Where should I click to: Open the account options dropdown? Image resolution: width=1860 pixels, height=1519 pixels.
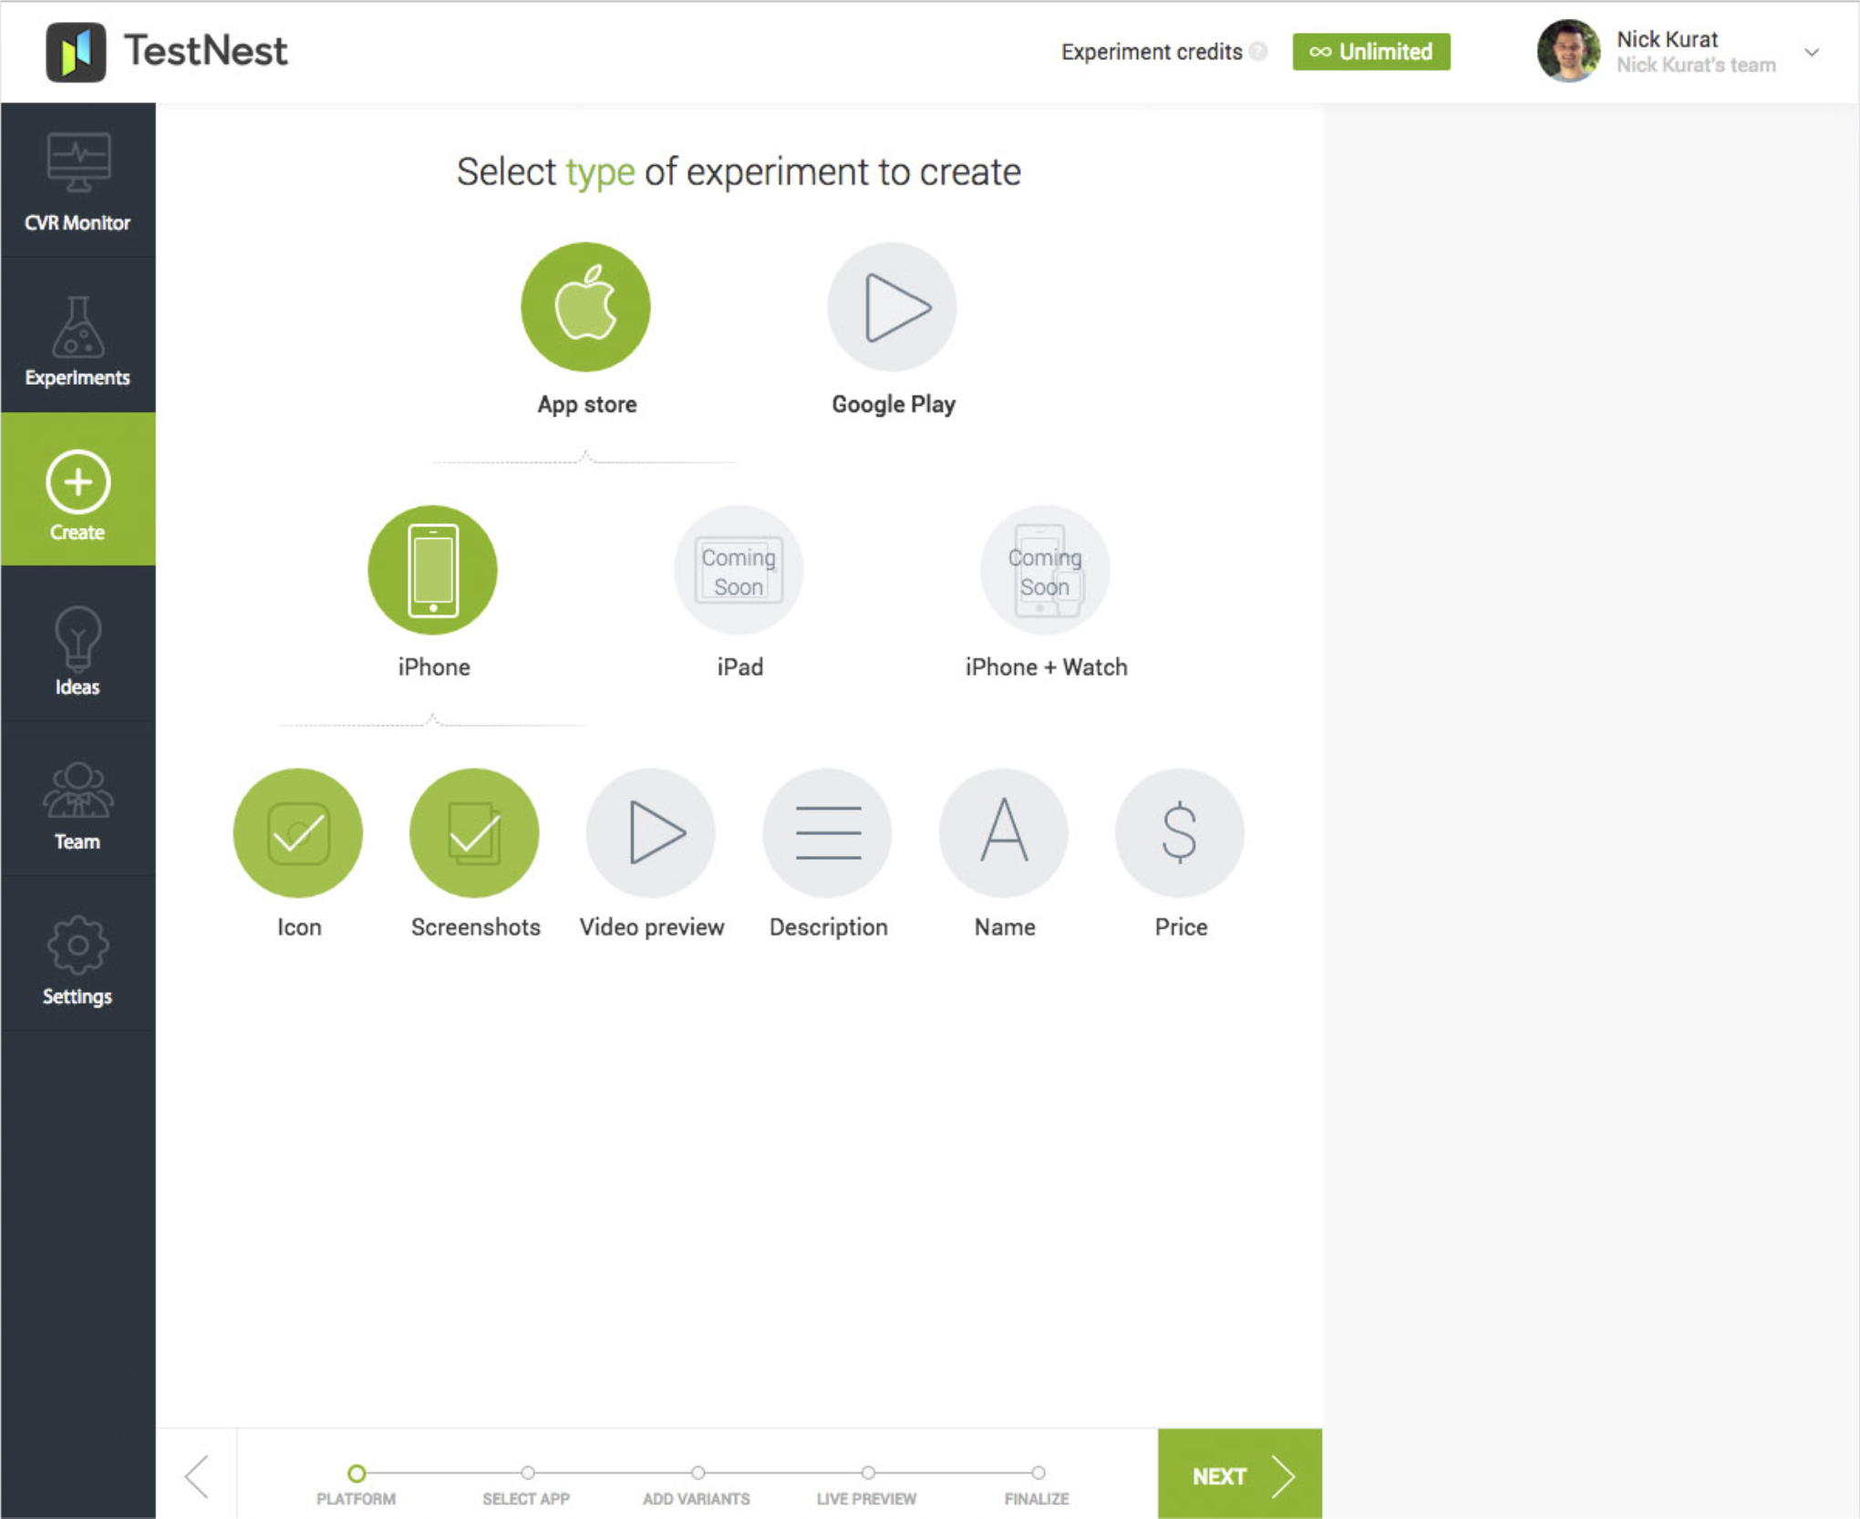[x=1813, y=52]
